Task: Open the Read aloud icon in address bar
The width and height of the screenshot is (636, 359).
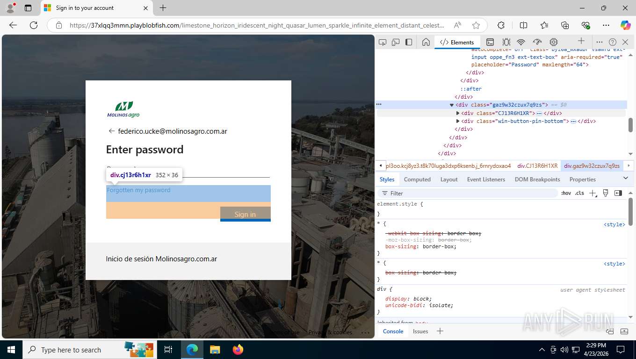Action: coord(457,25)
